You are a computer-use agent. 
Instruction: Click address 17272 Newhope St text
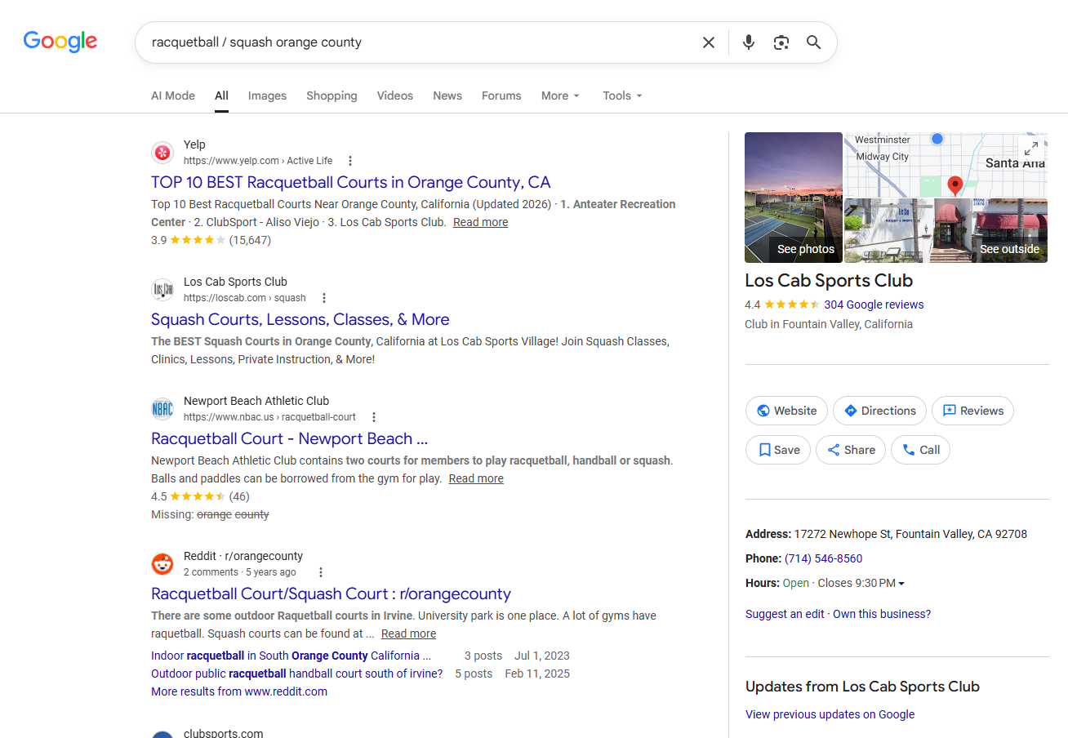tap(910, 534)
